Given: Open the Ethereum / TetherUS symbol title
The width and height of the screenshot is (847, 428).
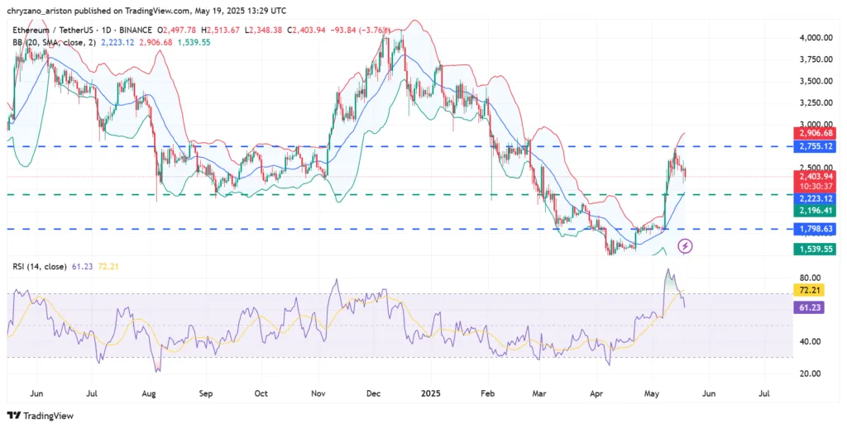Looking at the screenshot, I should [x=50, y=30].
